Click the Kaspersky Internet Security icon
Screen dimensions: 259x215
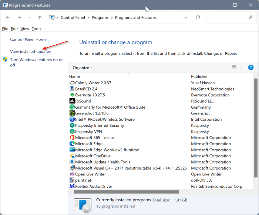[72, 126]
